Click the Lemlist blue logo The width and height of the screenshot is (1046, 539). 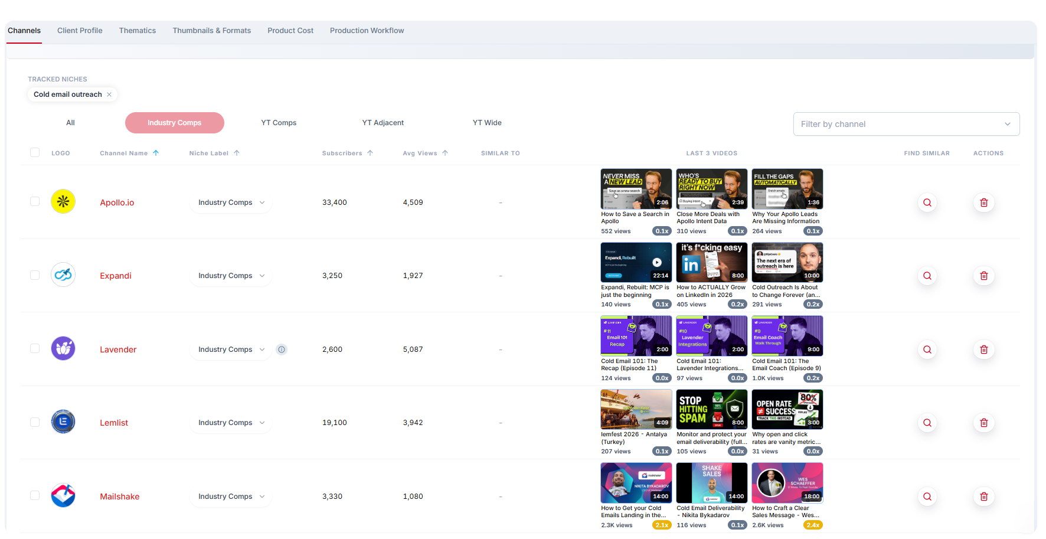tap(63, 422)
